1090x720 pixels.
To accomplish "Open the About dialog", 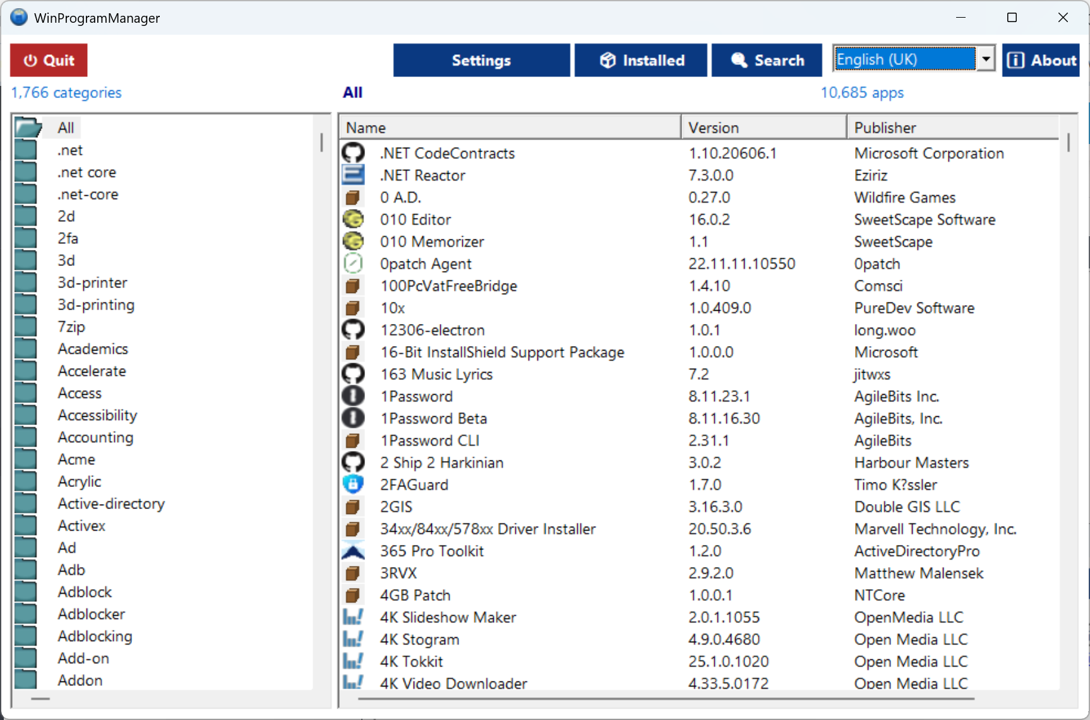I will click(x=1041, y=60).
